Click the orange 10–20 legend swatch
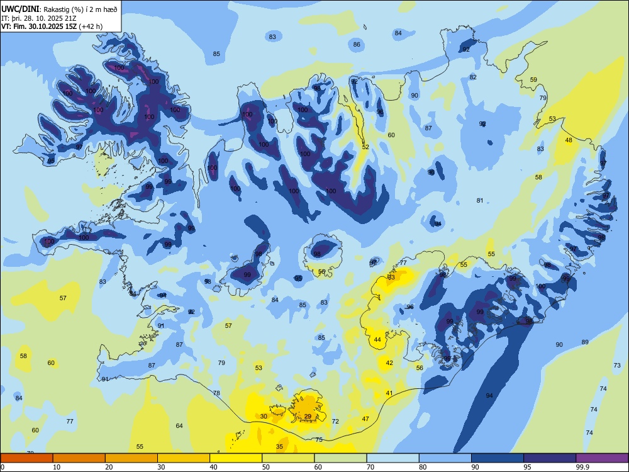 (79, 458)
